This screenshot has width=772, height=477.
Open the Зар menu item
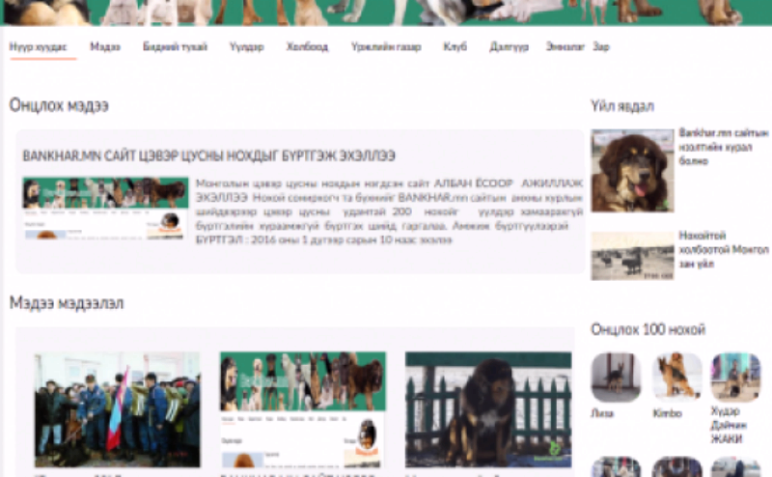click(x=601, y=46)
